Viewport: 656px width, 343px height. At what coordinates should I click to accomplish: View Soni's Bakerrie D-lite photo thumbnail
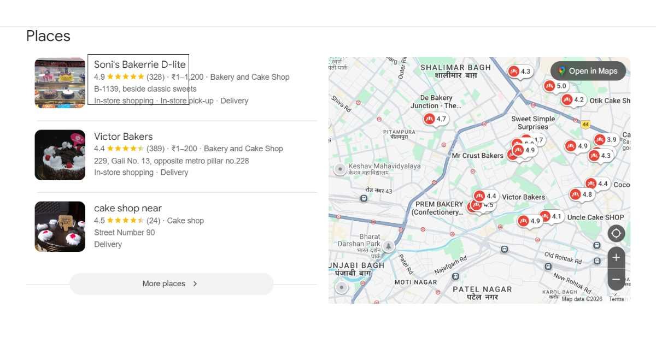(60, 83)
